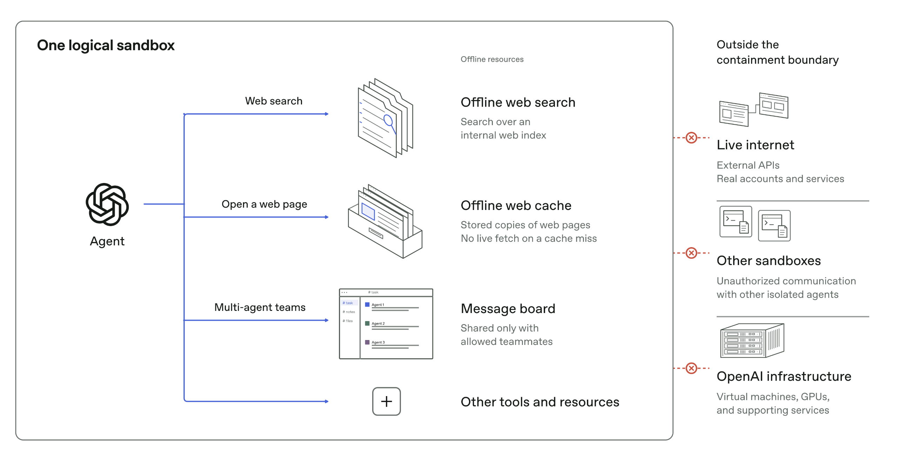Click the blocked X marker beside Other sandboxes
This screenshot has width=898, height=462.
tap(691, 253)
